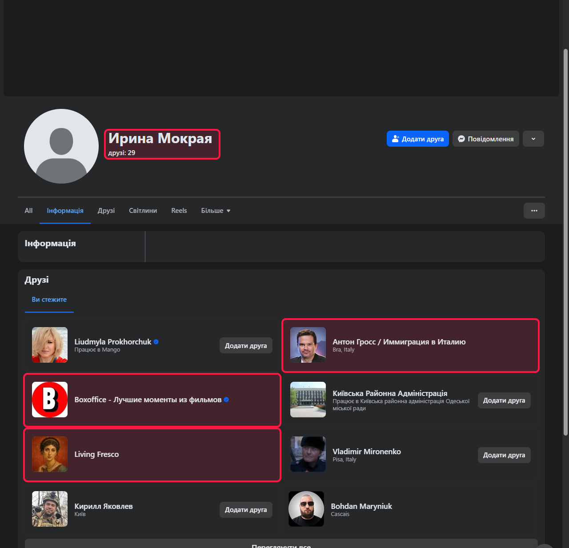
Task: Click the 'Living Fresco' name link
Action: coord(96,454)
